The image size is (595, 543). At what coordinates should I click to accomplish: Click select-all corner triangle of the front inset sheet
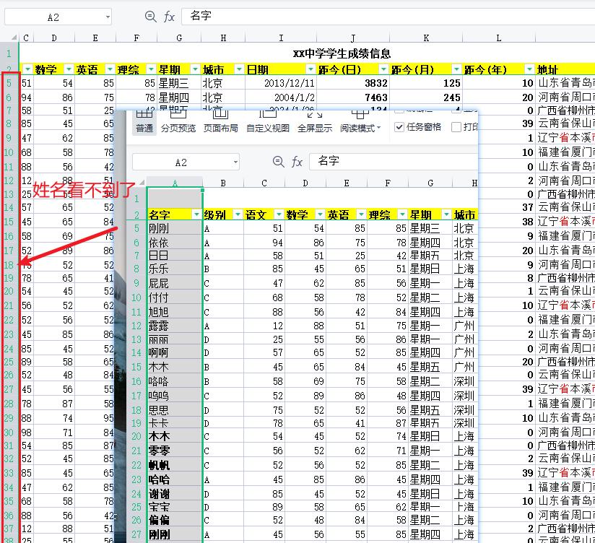(x=142, y=183)
